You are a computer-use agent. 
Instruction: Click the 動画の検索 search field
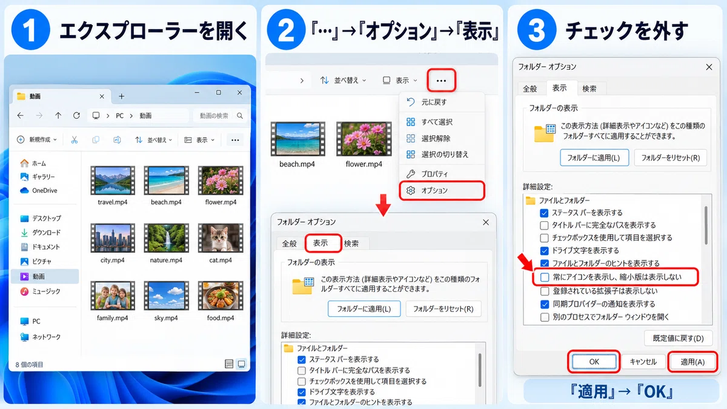coord(221,116)
